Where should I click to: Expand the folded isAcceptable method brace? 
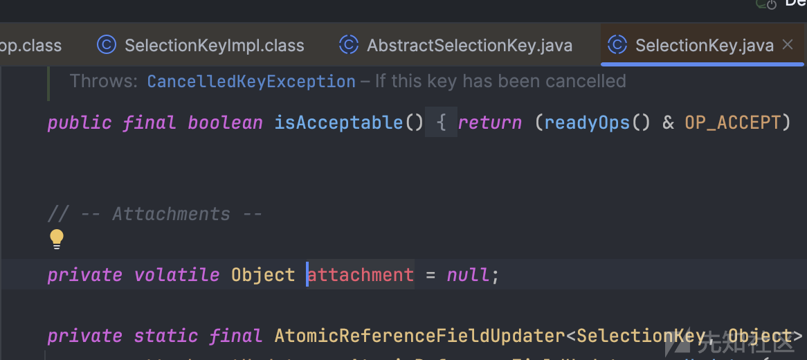[441, 122]
